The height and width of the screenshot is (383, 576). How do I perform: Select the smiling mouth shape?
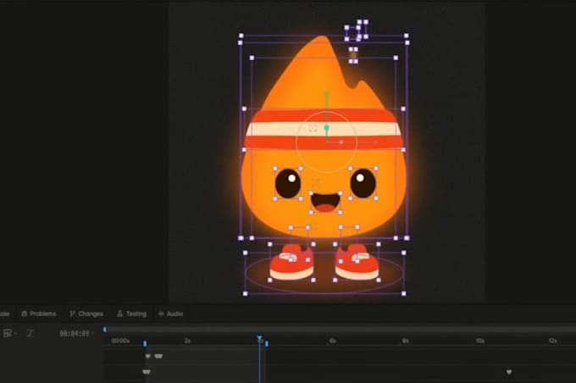coord(325,203)
